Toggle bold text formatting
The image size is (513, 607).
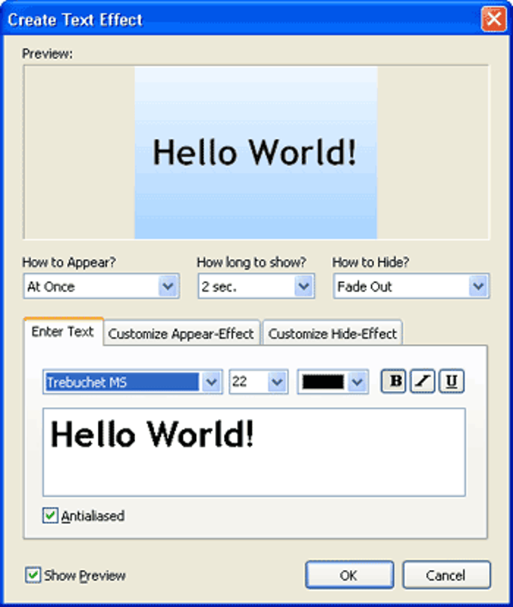(393, 381)
